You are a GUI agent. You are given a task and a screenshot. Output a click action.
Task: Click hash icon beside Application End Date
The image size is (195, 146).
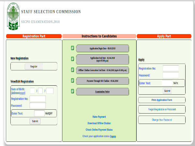pos(72,59)
